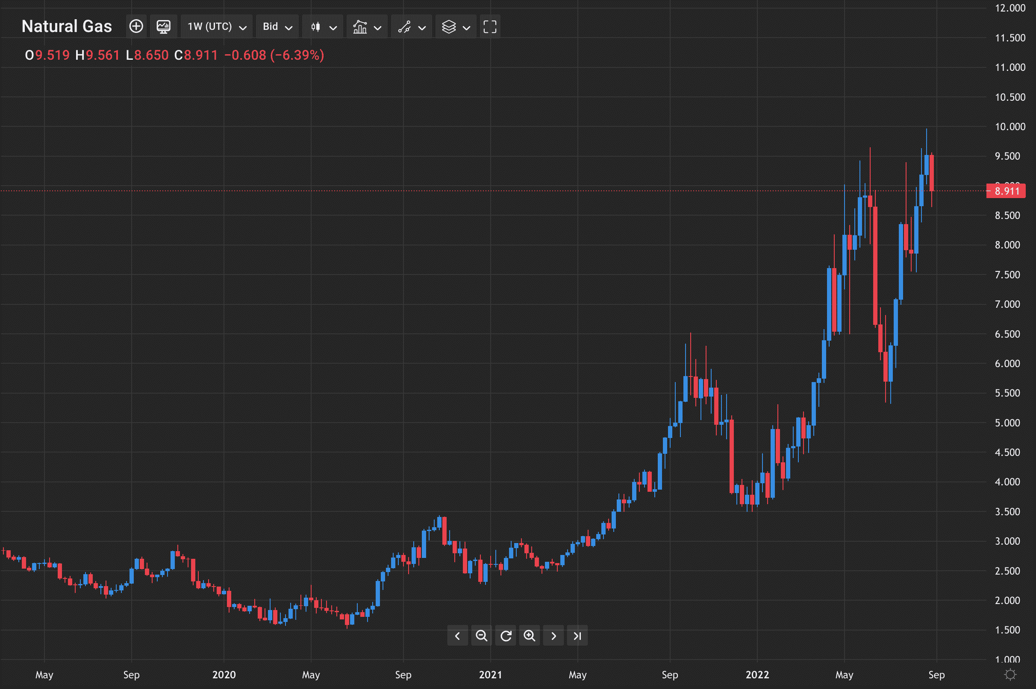Viewport: 1036px width, 689px height.
Task: Click the close value 8.911 in header
Action: (x=200, y=55)
